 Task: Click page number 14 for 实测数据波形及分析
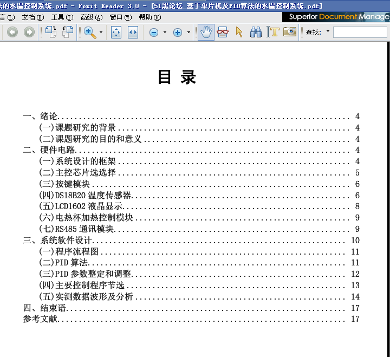pos(355,296)
